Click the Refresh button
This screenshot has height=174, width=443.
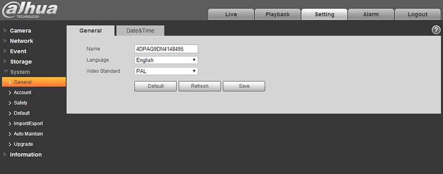point(199,86)
